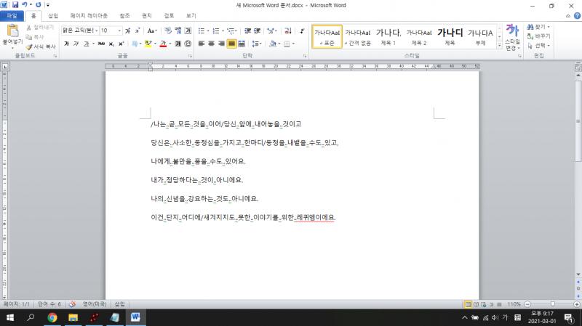The image size is (582, 326).
Task: Expand the styles gallery More arrow
Action: [500, 45]
